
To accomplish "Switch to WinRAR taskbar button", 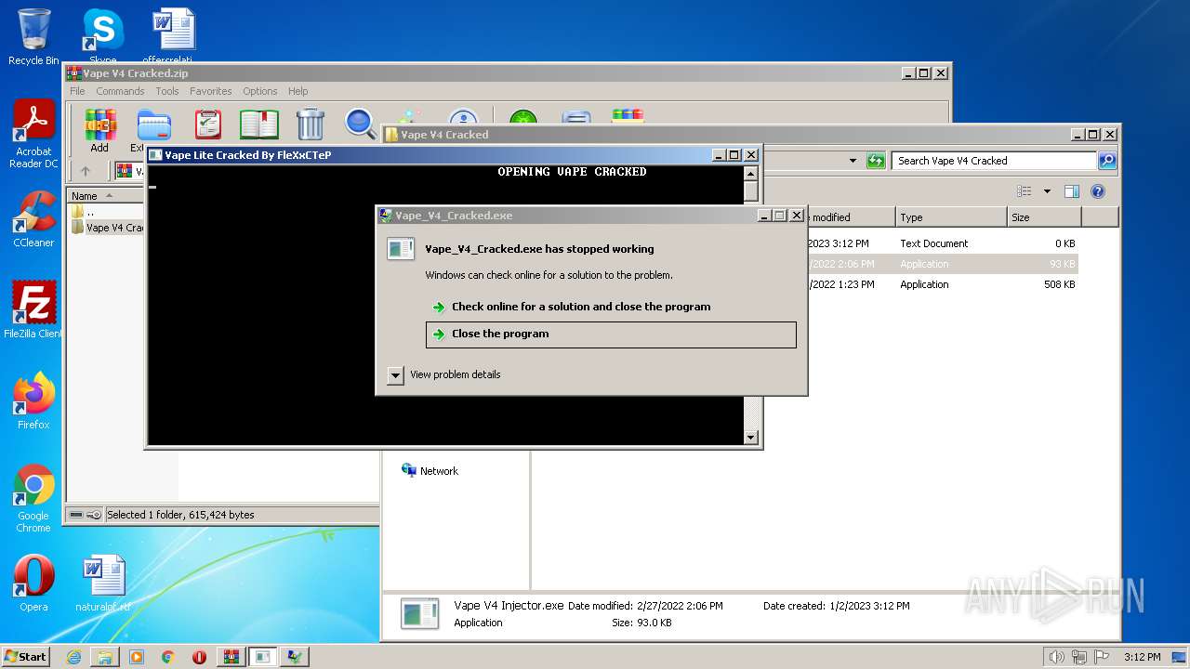I will pos(231,657).
